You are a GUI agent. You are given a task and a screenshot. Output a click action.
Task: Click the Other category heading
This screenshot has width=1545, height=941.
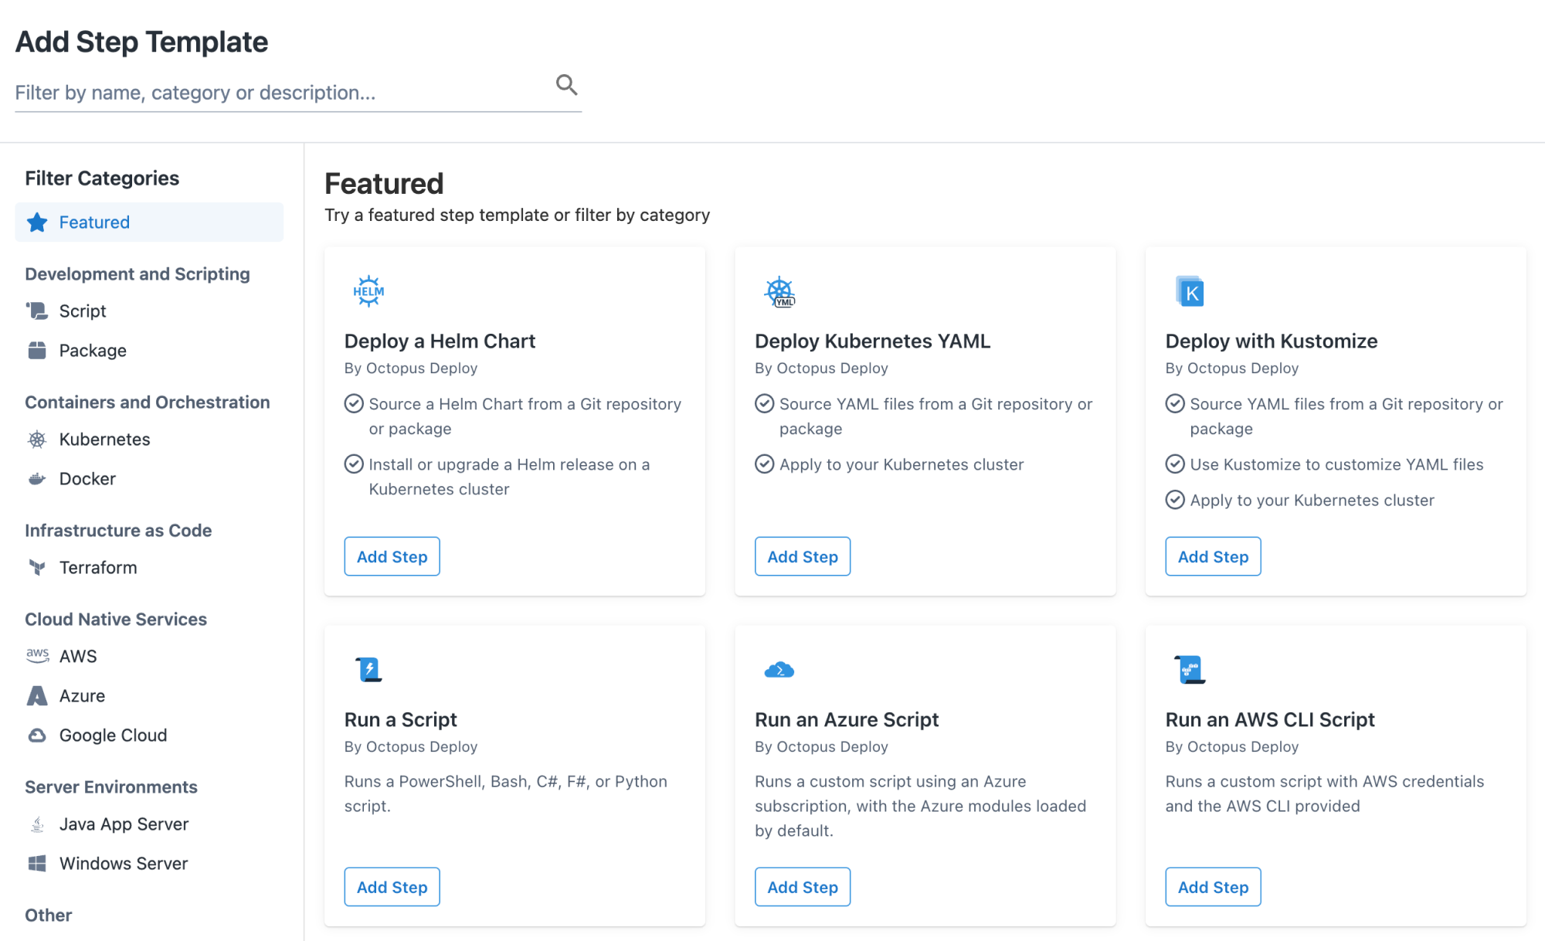click(48, 916)
